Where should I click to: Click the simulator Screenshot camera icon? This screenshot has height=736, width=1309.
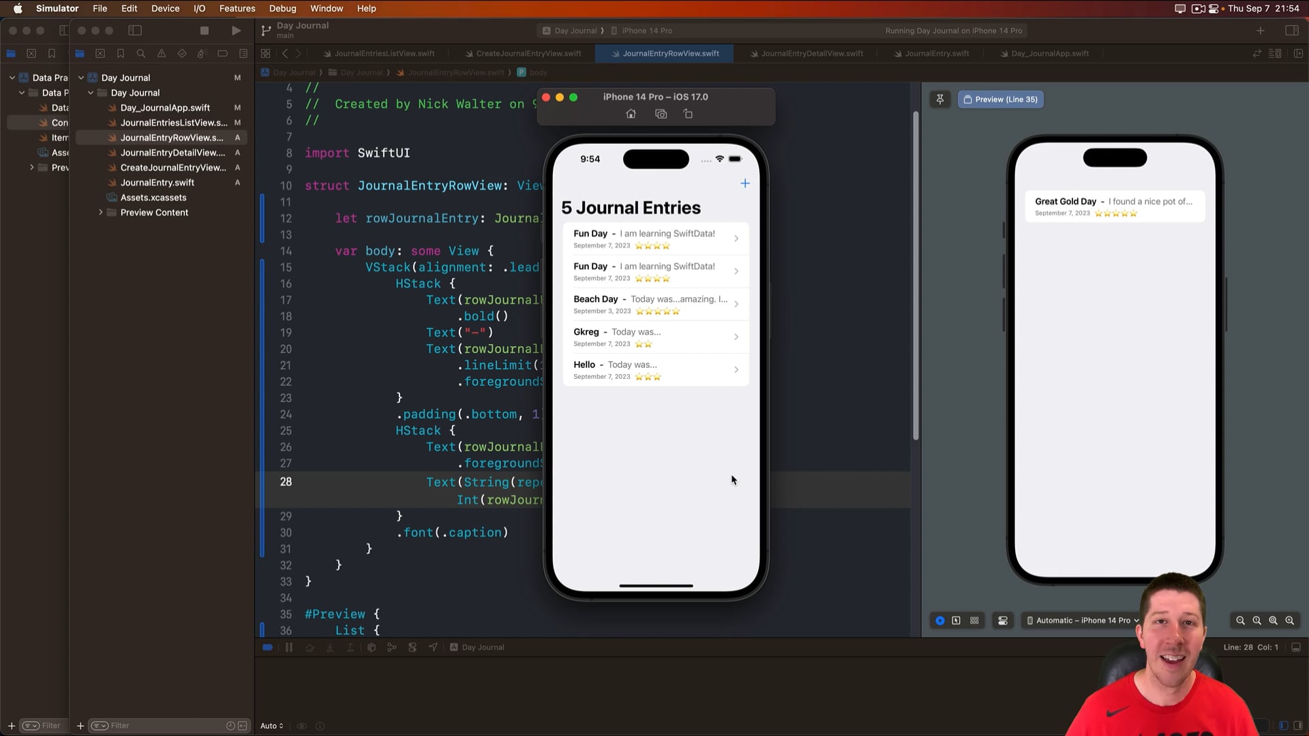pos(661,114)
